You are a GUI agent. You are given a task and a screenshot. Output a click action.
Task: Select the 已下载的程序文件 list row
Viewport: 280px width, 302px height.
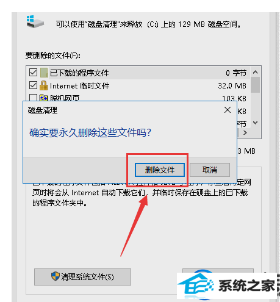pyautogui.click(x=138, y=73)
